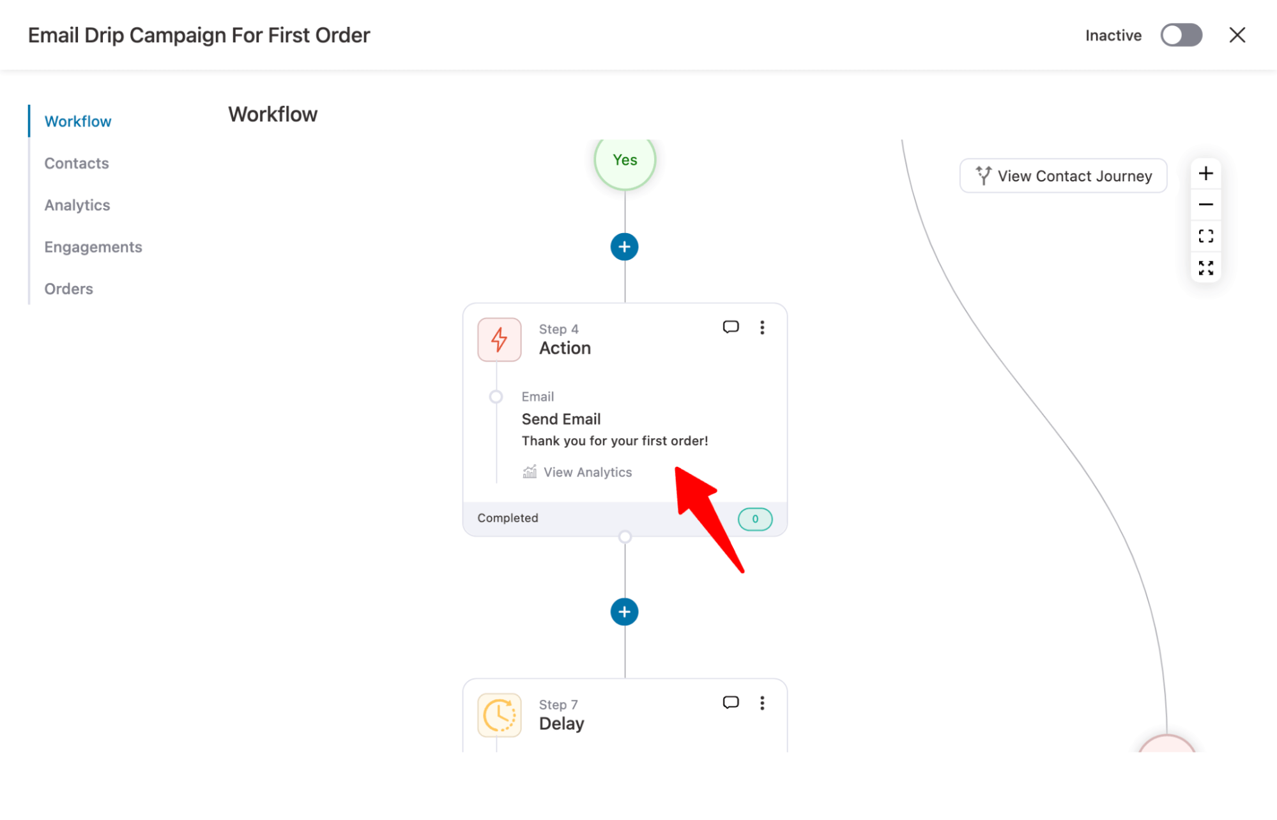
Task: Zoom in on the workflow canvas
Action: 1206,173
